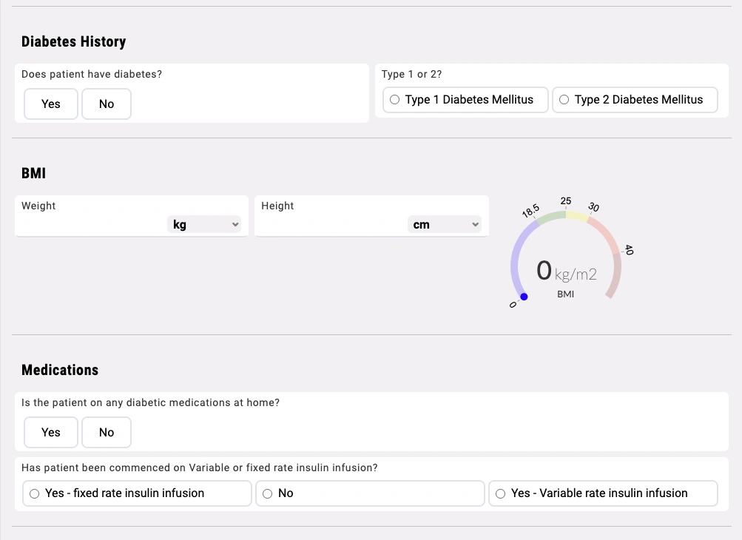This screenshot has width=742, height=540.
Task: Click the Medications section heading
Action: tap(59, 370)
